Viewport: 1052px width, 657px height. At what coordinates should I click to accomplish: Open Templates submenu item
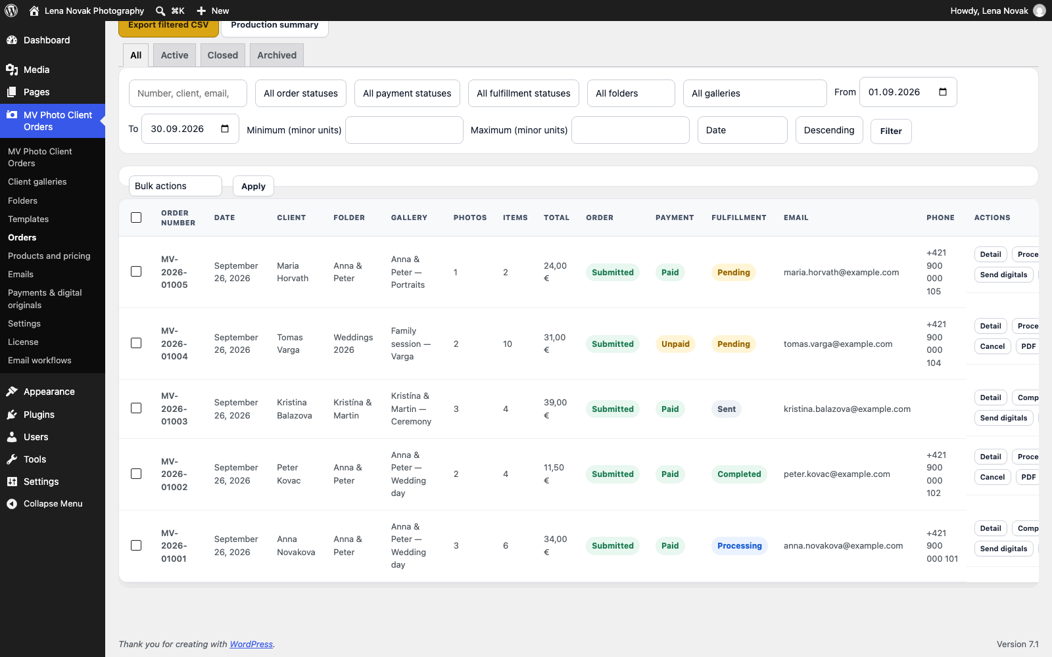[x=28, y=219]
